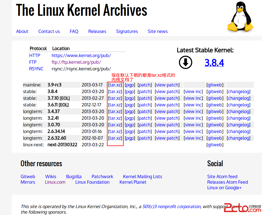Visit the Linux.com link
The width and height of the screenshot is (262, 215).
click(55, 182)
